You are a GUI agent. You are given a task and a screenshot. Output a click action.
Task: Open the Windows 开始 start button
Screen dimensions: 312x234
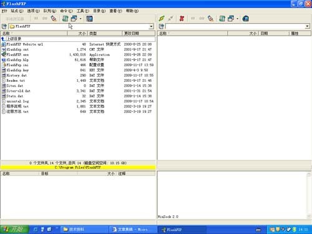tap(14, 230)
